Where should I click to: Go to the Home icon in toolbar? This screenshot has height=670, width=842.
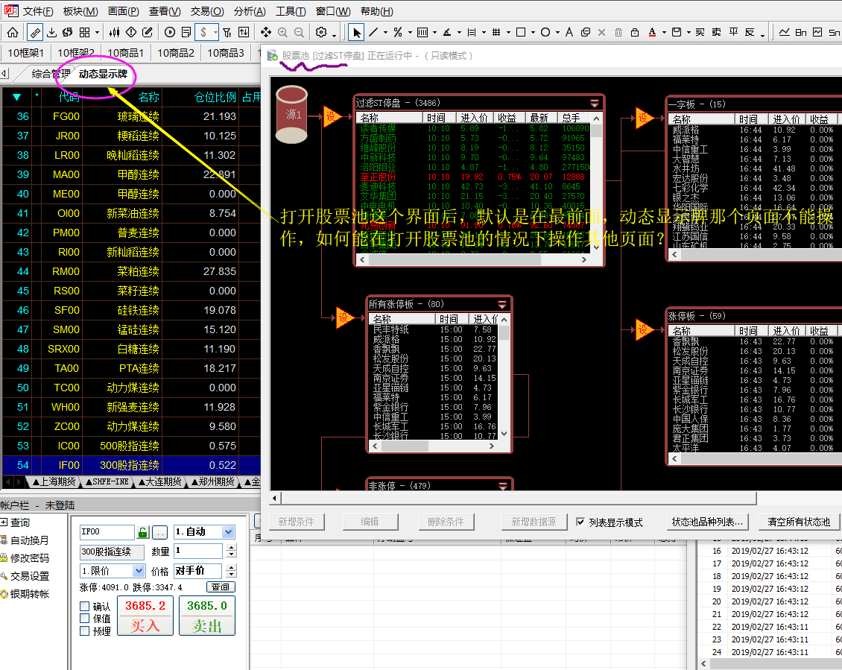pyautogui.click(x=13, y=32)
